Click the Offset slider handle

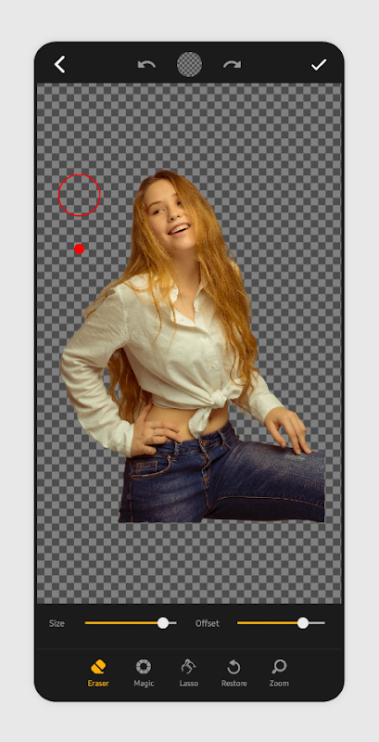(x=303, y=622)
